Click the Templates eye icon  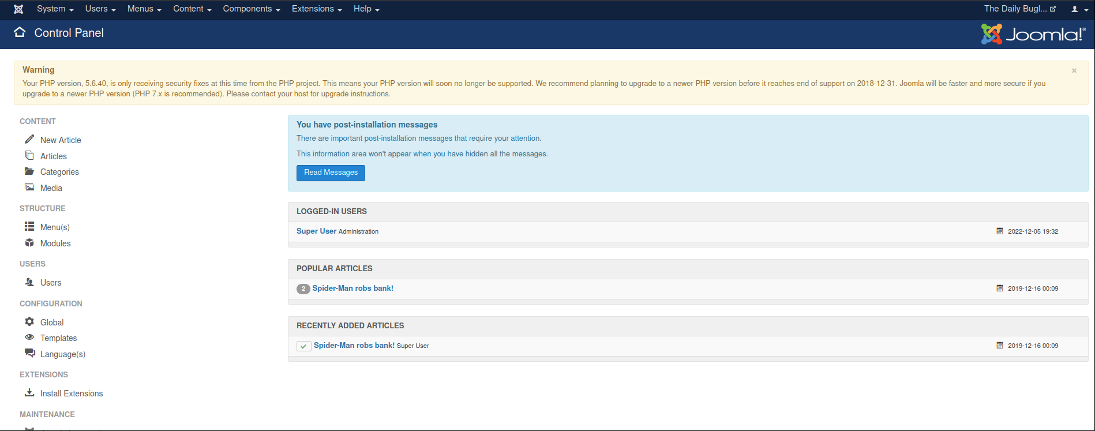pyautogui.click(x=29, y=337)
